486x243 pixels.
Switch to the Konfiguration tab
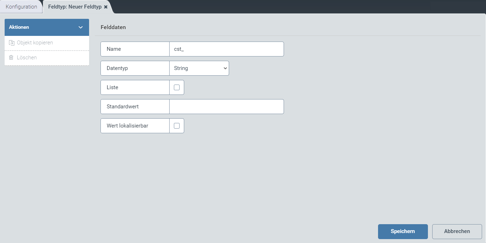tap(21, 7)
